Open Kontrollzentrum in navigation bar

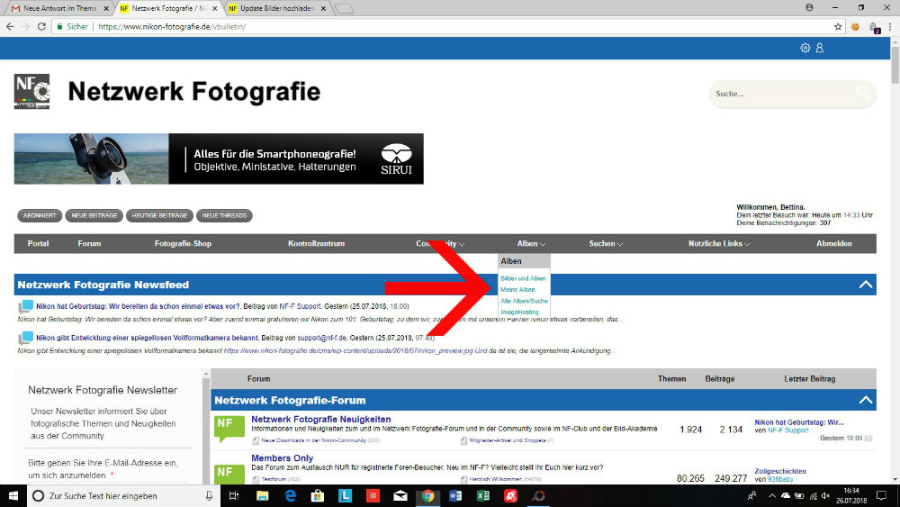[316, 243]
